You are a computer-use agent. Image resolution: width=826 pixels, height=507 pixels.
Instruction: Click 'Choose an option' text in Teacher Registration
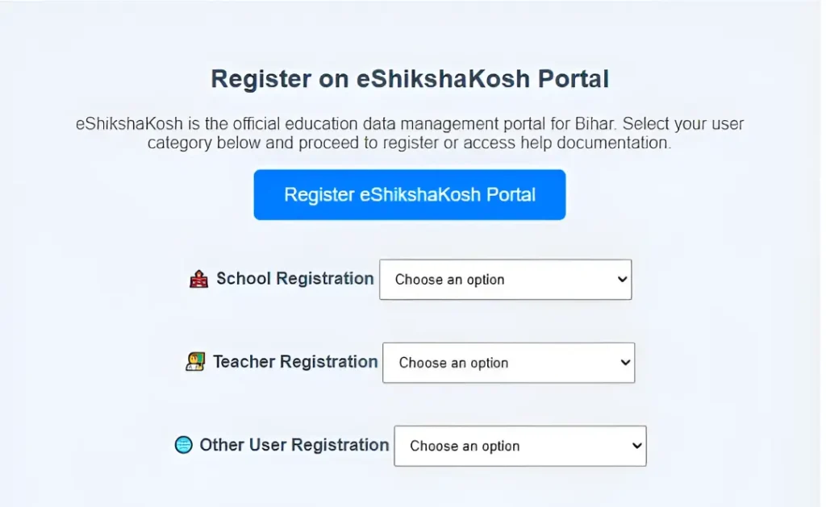(453, 363)
